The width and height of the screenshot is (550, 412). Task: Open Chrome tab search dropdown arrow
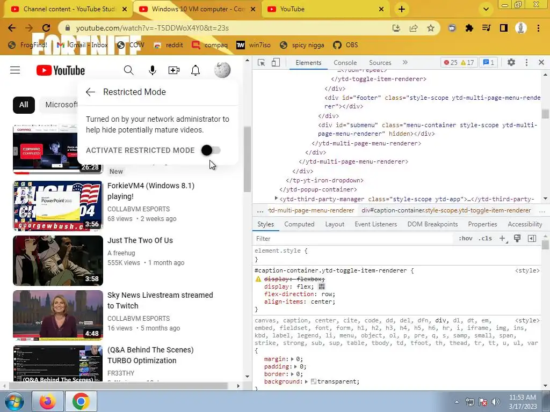pyautogui.click(x=486, y=9)
